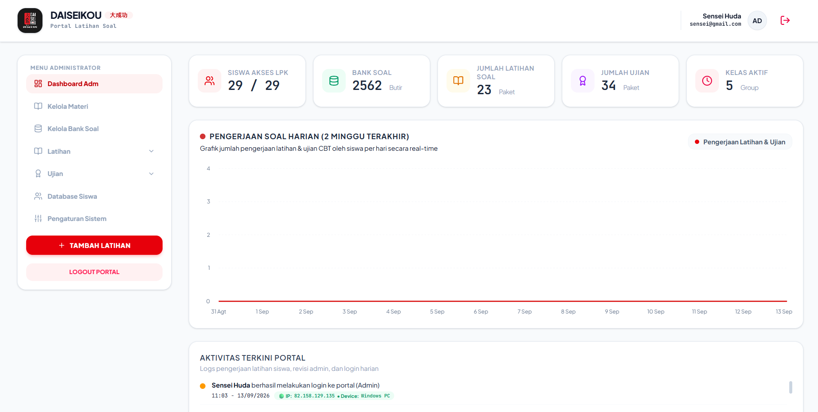Click the Latihan book icon in sidebar
The height and width of the screenshot is (412, 818).
coord(38,151)
